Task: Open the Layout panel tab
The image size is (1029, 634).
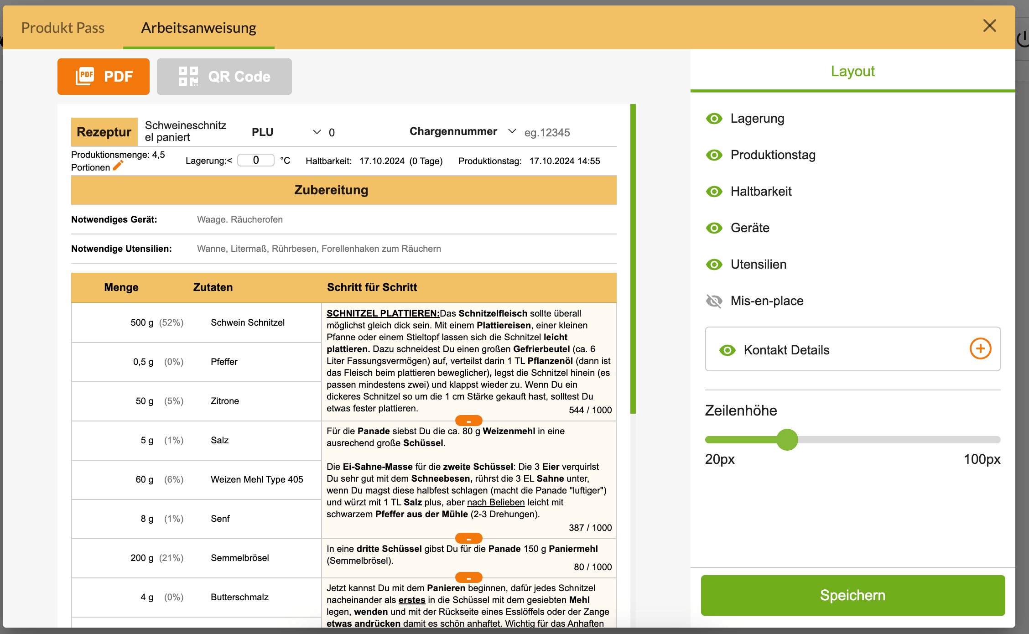Action: (x=852, y=71)
